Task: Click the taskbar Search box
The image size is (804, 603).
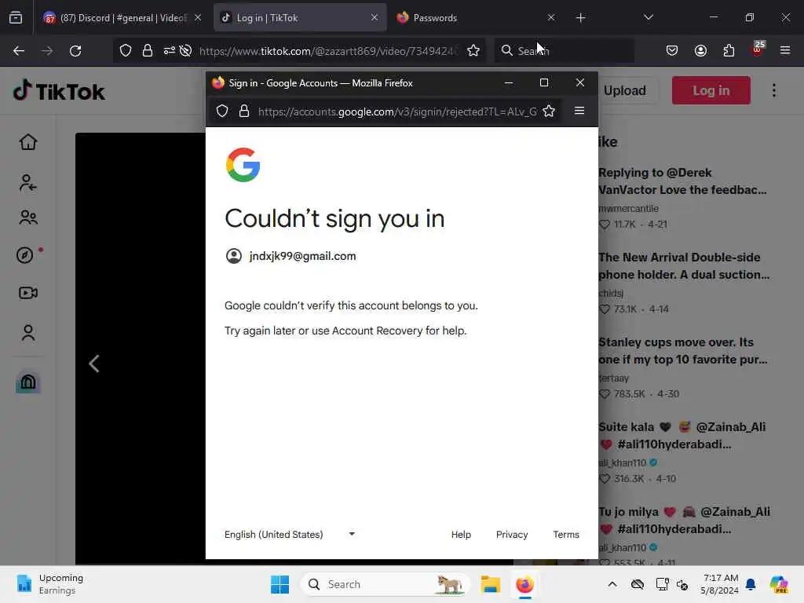Action: (x=386, y=584)
